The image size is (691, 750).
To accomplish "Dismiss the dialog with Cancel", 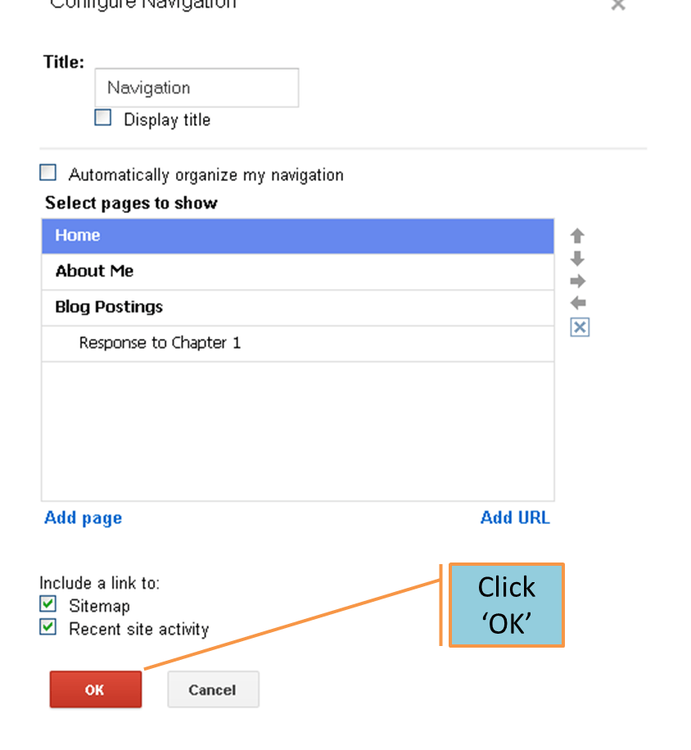I will point(213,689).
